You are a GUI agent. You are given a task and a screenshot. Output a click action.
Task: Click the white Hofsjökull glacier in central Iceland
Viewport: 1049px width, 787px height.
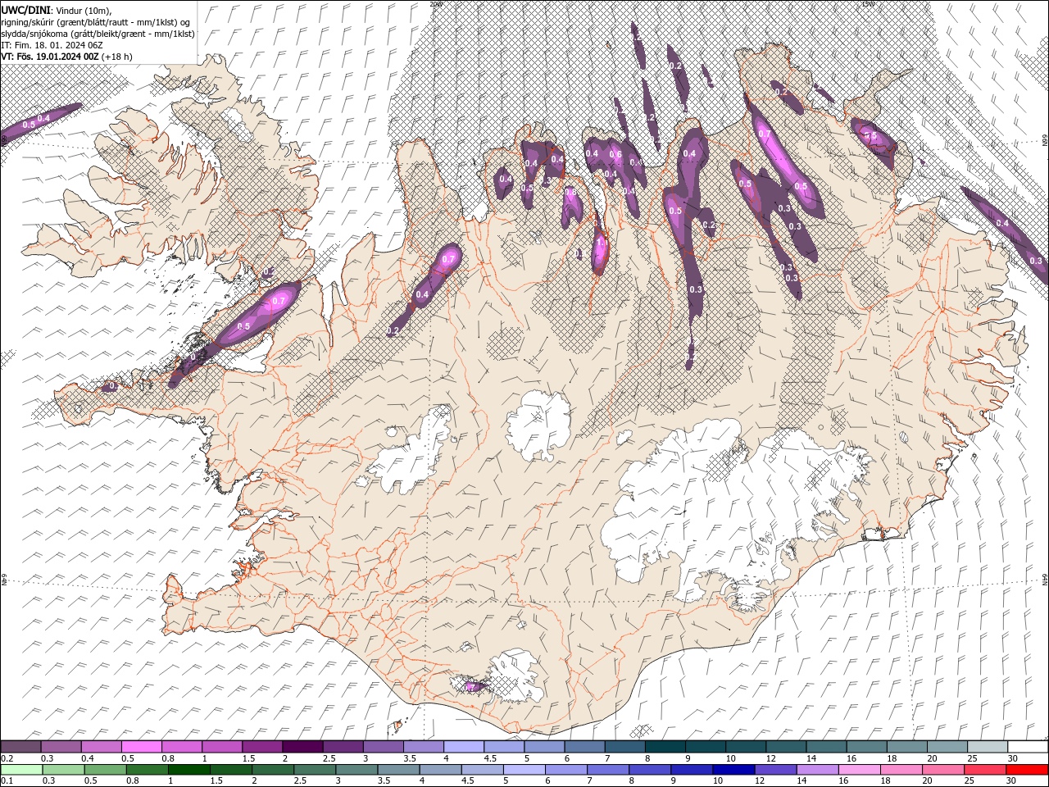(538, 425)
